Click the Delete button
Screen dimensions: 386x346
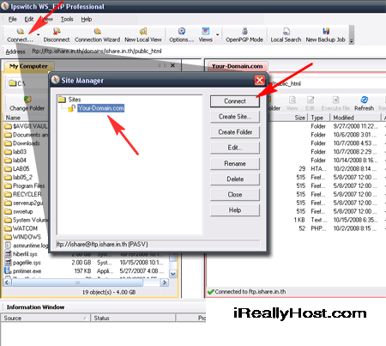pos(235,179)
